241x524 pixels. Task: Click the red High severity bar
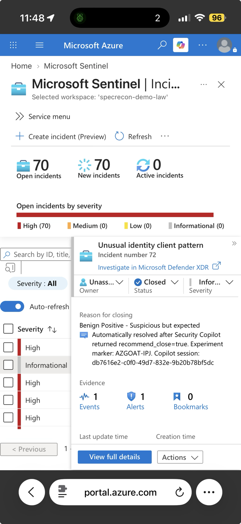(115, 215)
